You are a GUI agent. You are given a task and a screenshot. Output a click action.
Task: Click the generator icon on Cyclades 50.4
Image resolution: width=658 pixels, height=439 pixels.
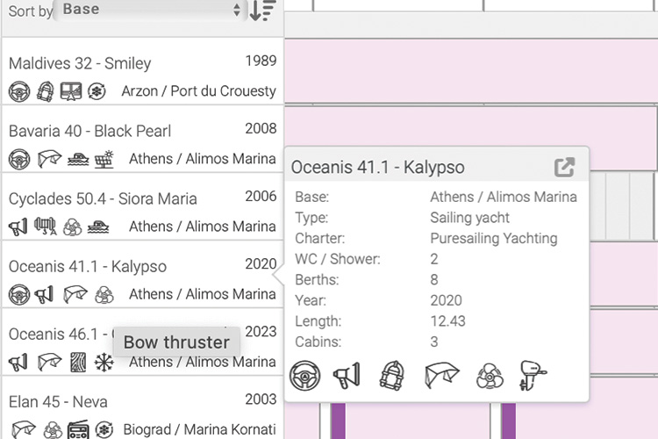click(x=45, y=227)
